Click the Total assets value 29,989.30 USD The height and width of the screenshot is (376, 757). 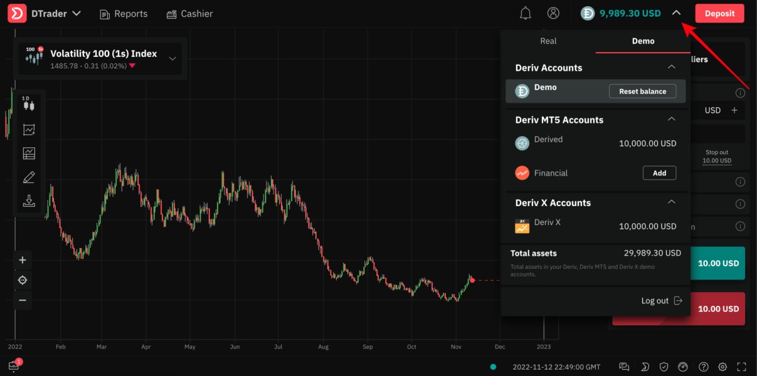tap(652, 253)
